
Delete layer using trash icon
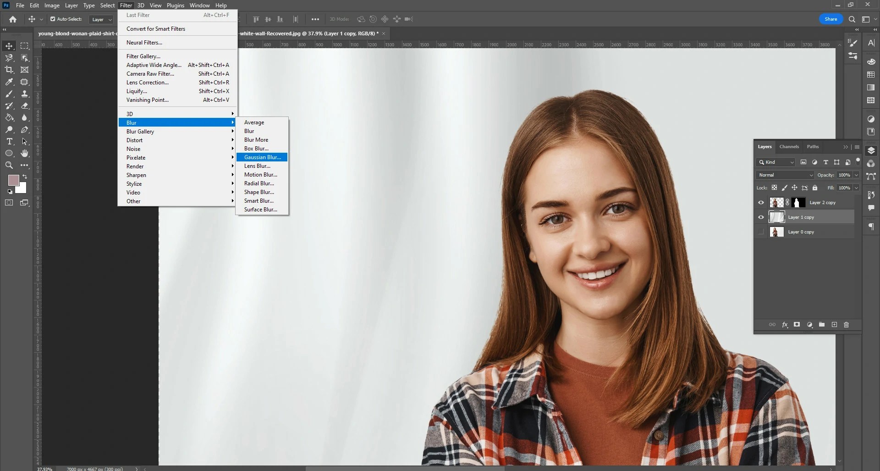tap(846, 325)
